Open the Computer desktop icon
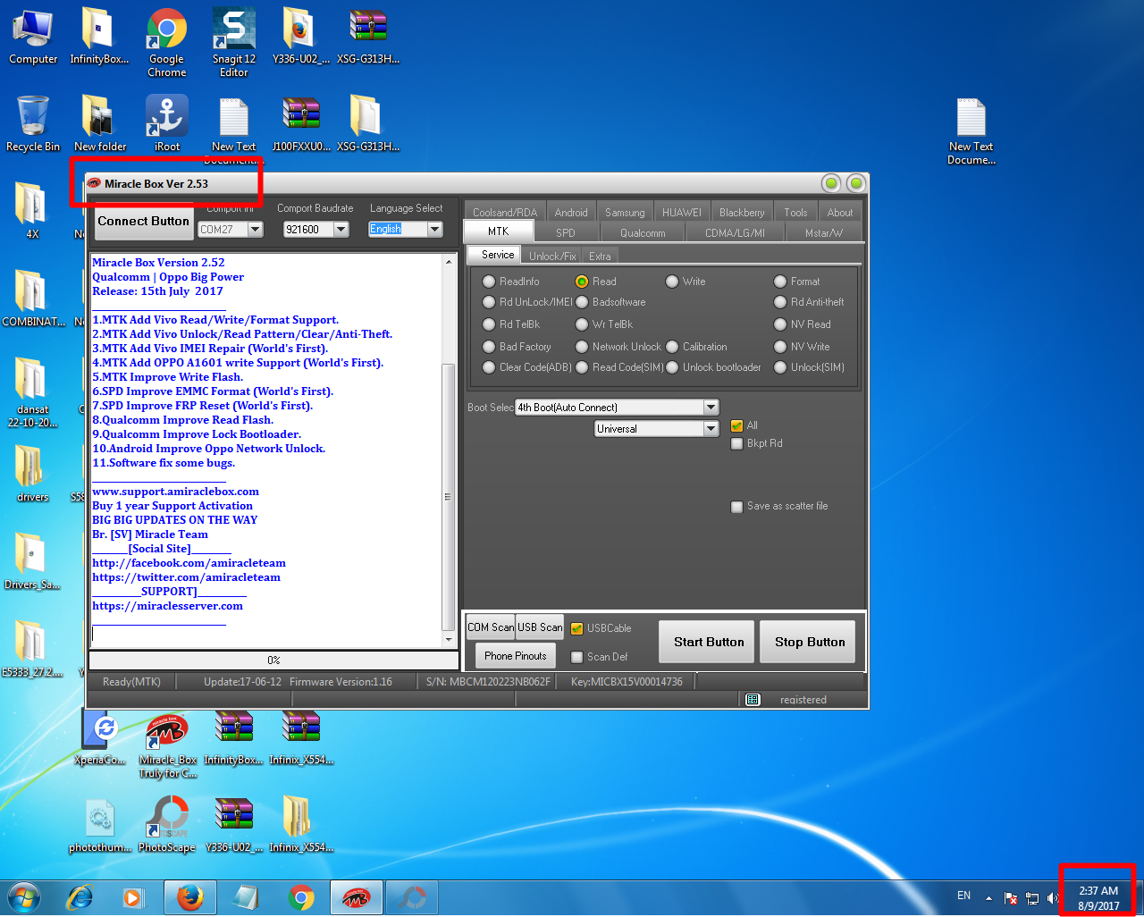 pyautogui.click(x=33, y=38)
